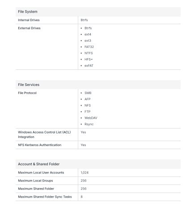Click the Rsync protocol entry

tap(89, 124)
